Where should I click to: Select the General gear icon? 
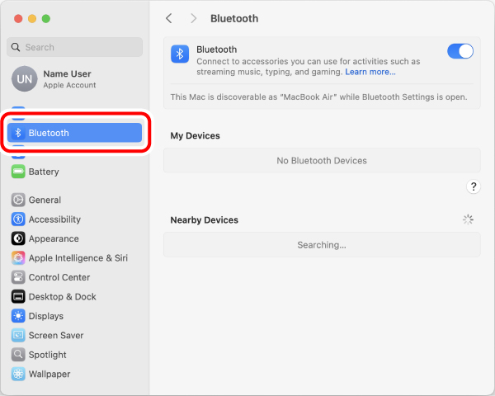pos(18,200)
